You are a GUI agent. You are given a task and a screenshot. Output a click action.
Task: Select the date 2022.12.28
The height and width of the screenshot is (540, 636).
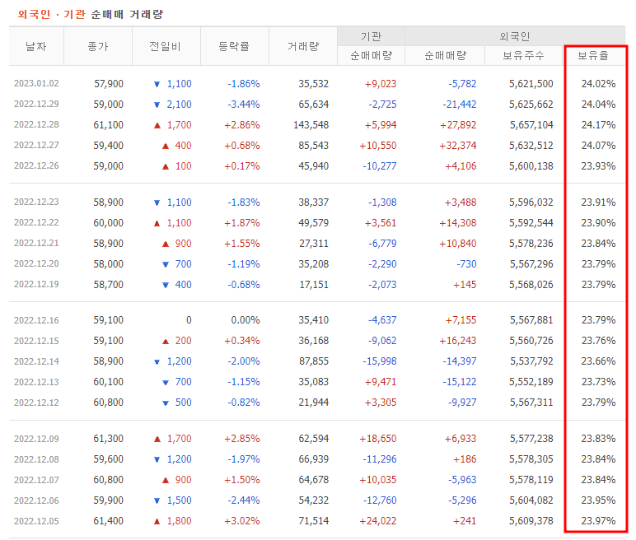pyautogui.click(x=36, y=124)
